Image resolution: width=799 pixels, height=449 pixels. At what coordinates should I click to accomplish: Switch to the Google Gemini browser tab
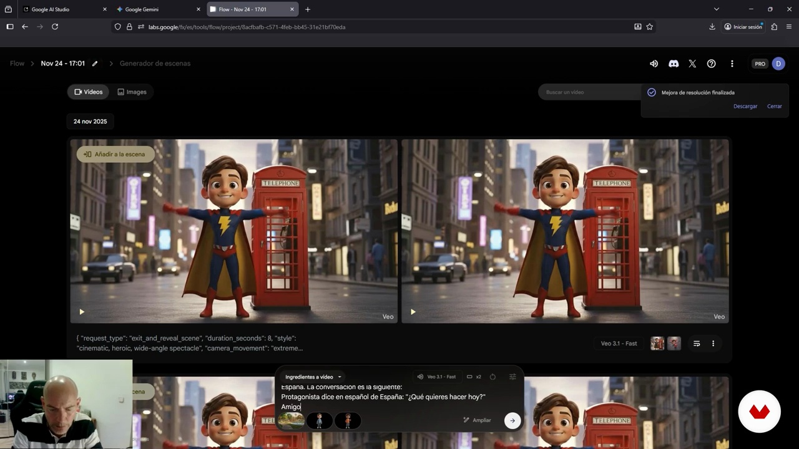pos(159,9)
